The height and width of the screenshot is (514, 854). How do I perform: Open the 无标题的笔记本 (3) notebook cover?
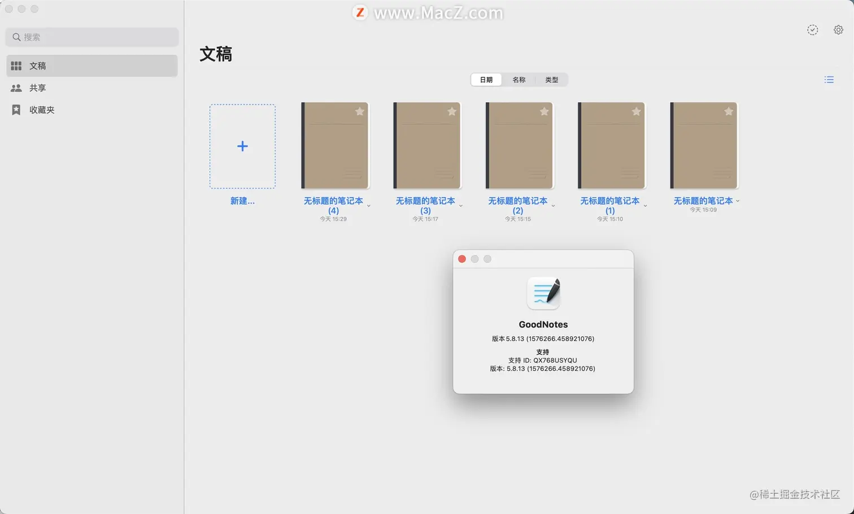[x=427, y=146]
